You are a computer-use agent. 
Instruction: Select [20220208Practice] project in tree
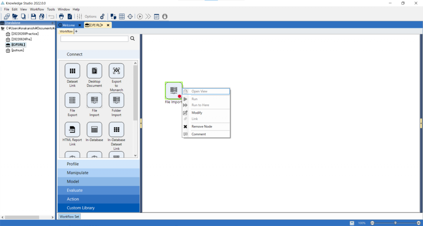click(25, 34)
